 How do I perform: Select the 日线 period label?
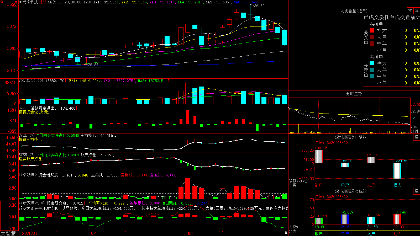tap(42, 2)
